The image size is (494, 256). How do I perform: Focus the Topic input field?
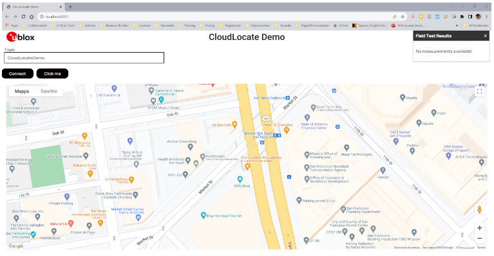pos(84,58)
